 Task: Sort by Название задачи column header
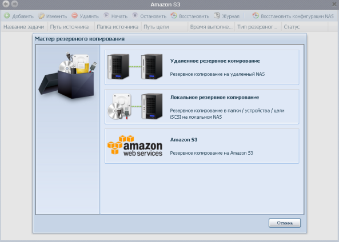click(x=24, y=27)
